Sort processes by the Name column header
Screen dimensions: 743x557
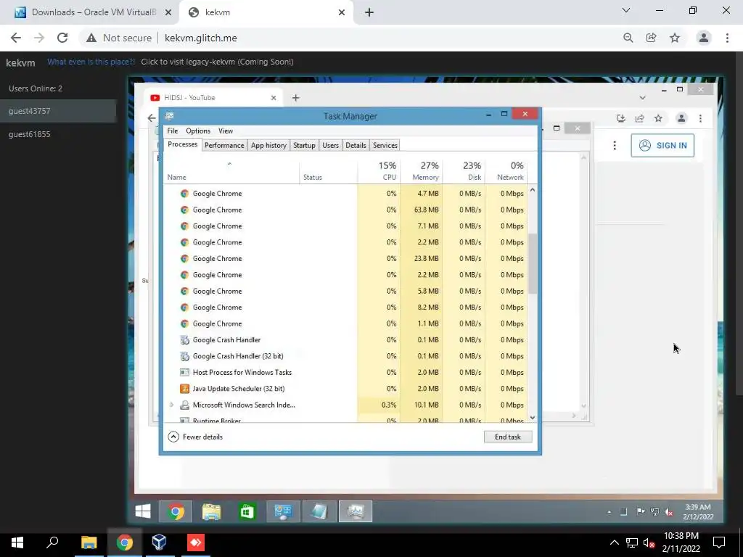(x=231, y=170)
